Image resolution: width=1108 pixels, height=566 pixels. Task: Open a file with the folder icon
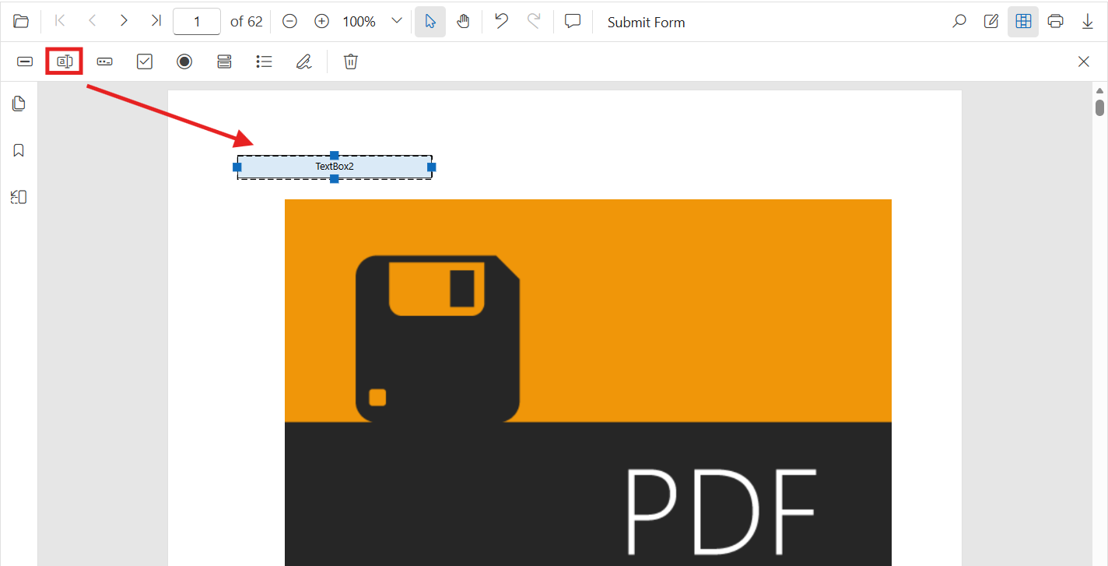coord(21,22)
